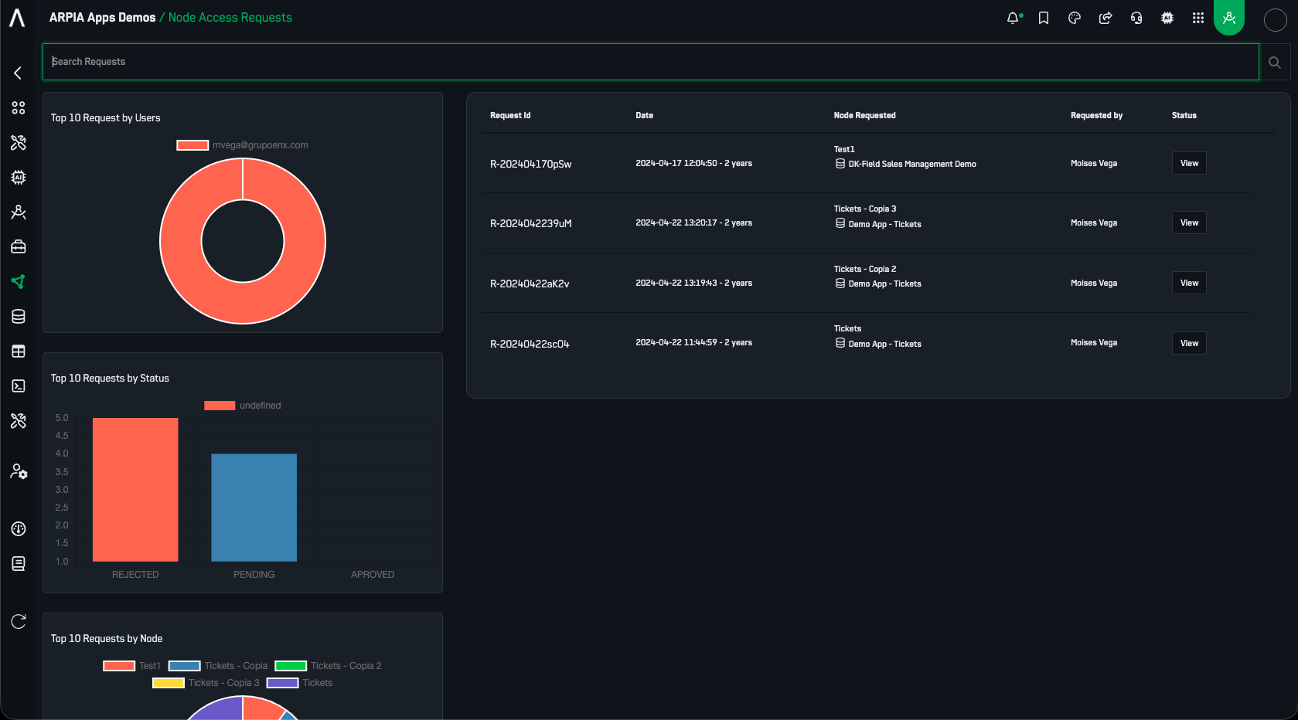Open the drafting compass icon in the left sidebar
1298x720 pixels.
tap(19, 212)
